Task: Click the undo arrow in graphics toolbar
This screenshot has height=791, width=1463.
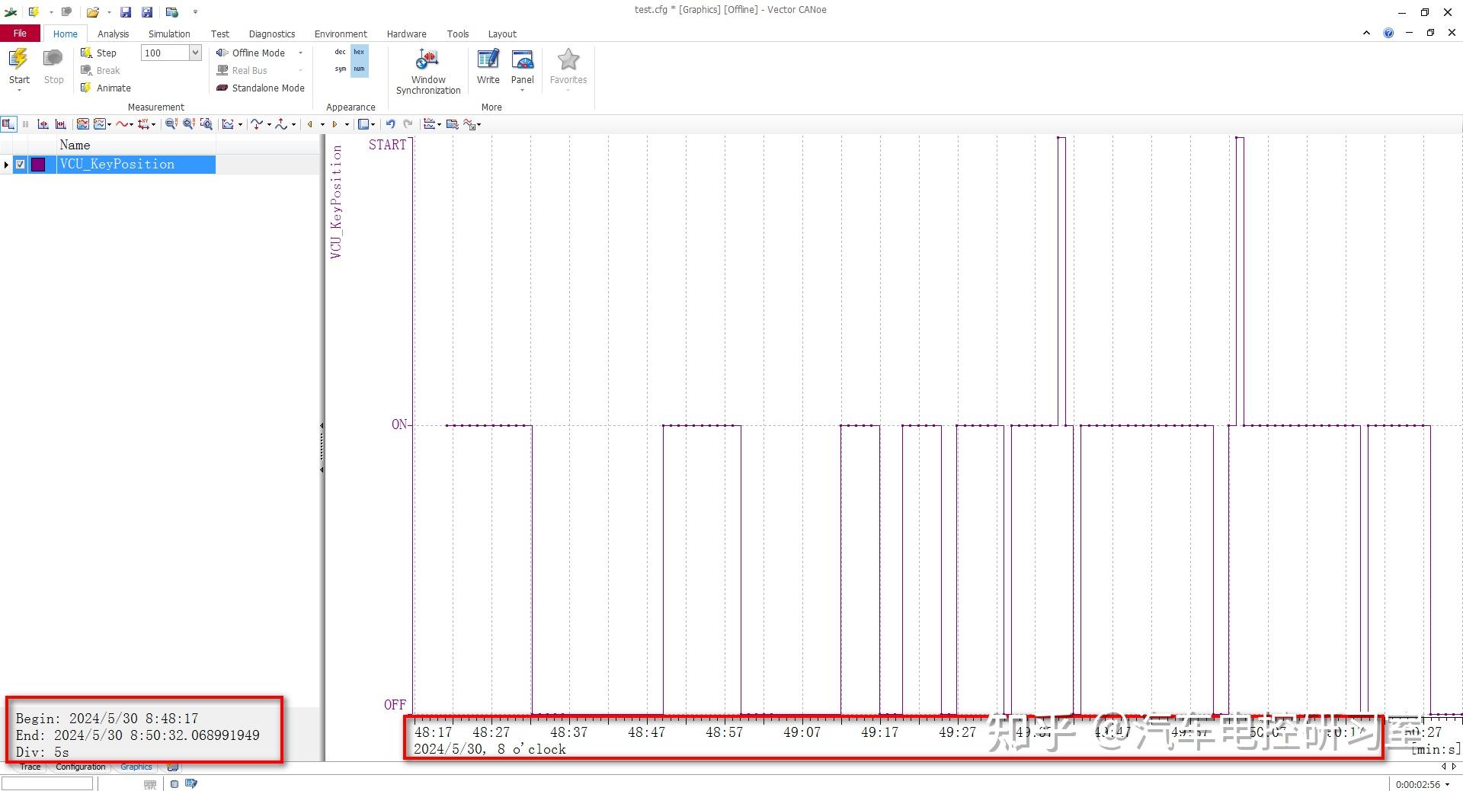Action: tap(390, 124)
